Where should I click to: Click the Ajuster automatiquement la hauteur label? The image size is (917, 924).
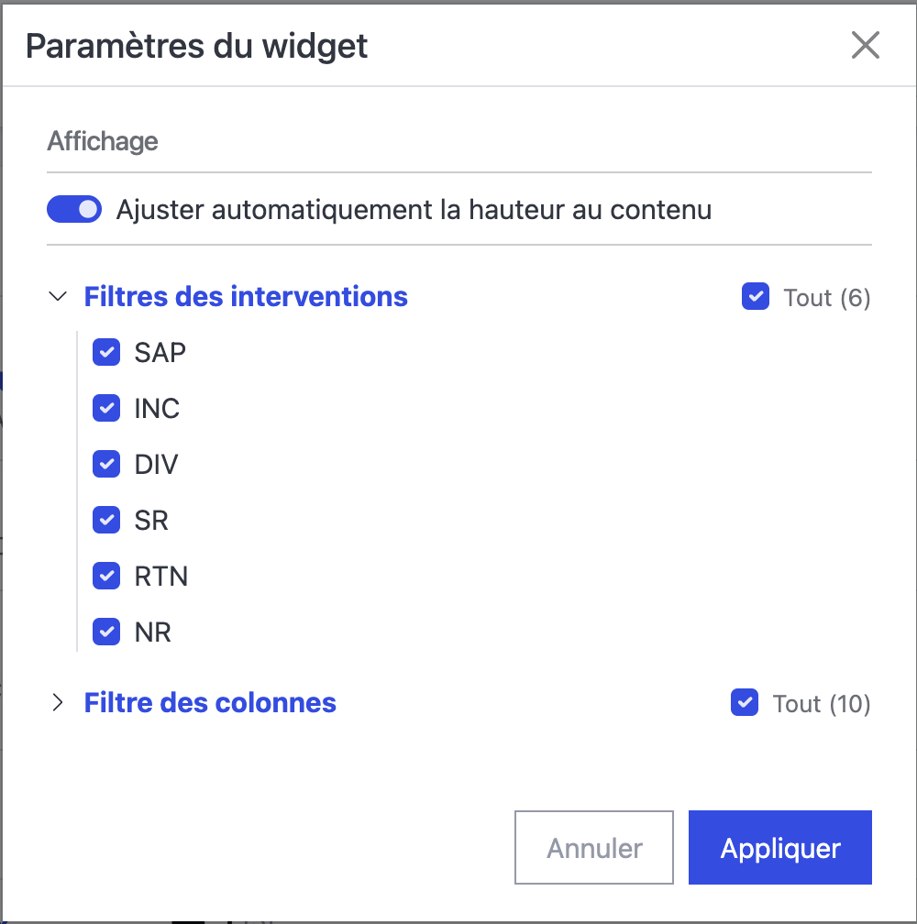pyautogui.click(x=414, y=210)
